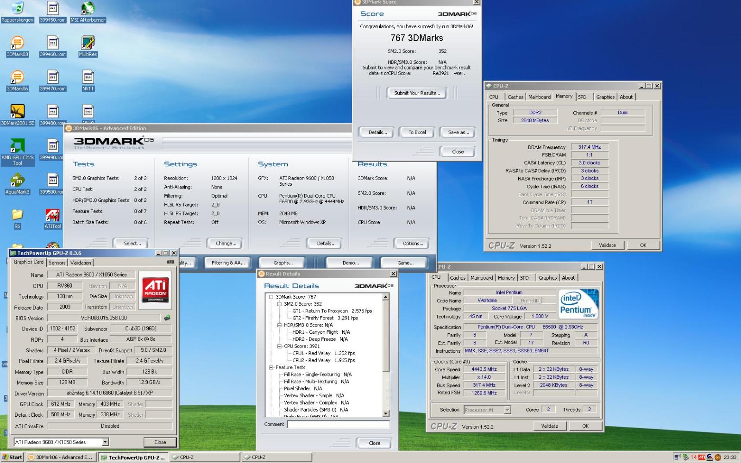Click the GPU-Z screenshot camera icon
The height and width of the screenshot is (463, 741).
coord(170,262)
